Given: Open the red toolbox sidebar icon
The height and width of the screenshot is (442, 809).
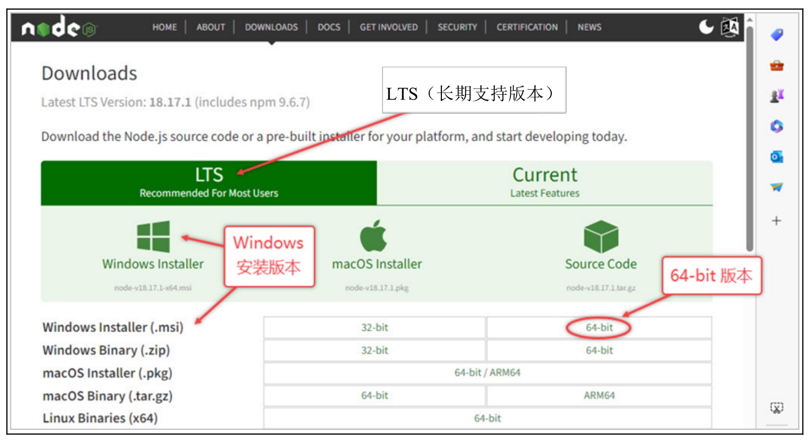Looking at the screenshot, I should [x=777, y=66].
